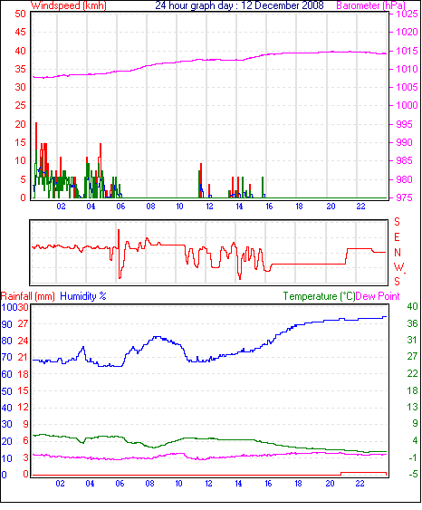Click the 100 humidity scale label
The height and width of the screenshot is (510, 422).
click(8, 307)
